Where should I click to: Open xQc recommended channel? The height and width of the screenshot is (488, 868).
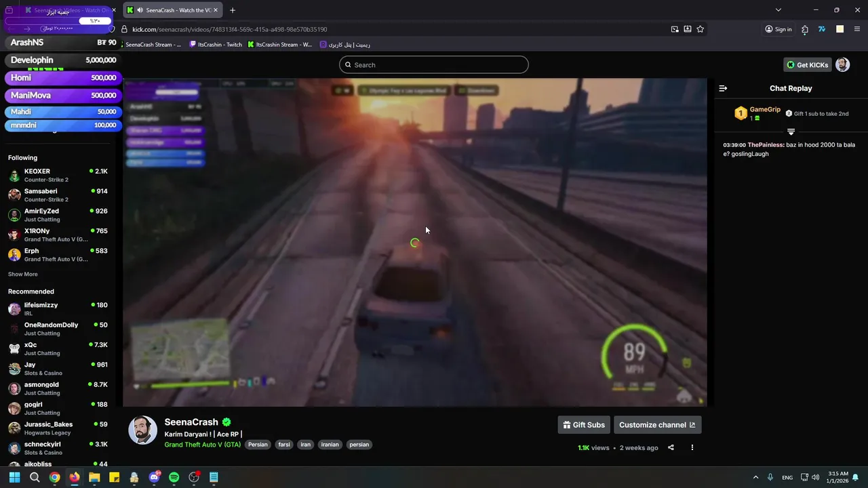coord(58,349)
